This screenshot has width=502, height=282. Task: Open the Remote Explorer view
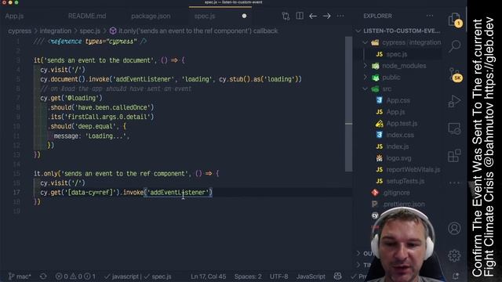(454, 128)
